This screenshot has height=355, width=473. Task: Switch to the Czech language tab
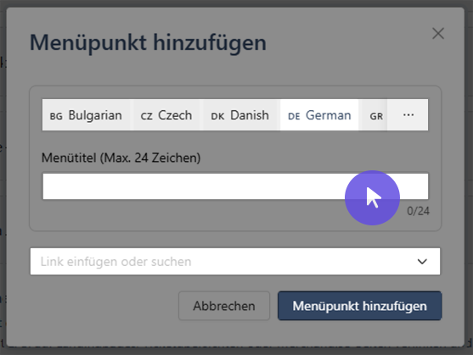pos(166,115)
